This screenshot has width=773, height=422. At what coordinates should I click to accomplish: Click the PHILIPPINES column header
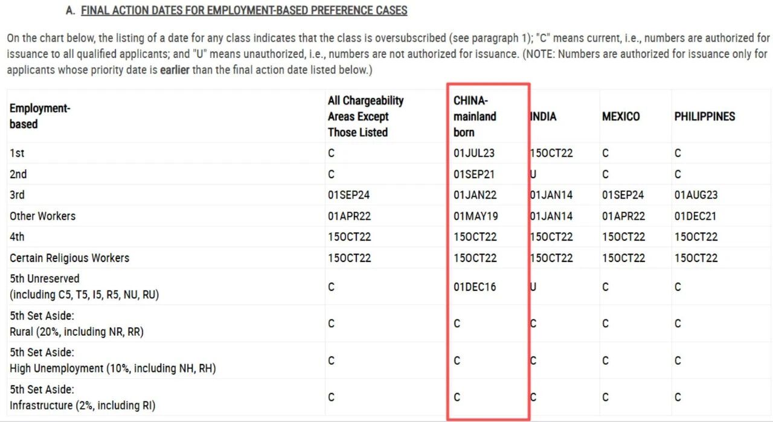pyautogui.click(x=705, y=117)
